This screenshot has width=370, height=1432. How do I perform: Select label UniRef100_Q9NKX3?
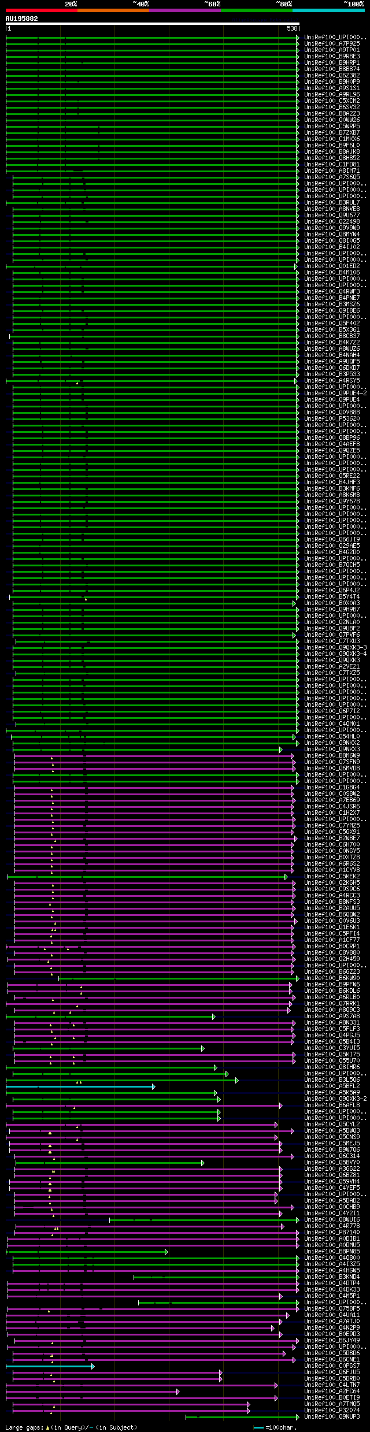[x=332, y=749]
